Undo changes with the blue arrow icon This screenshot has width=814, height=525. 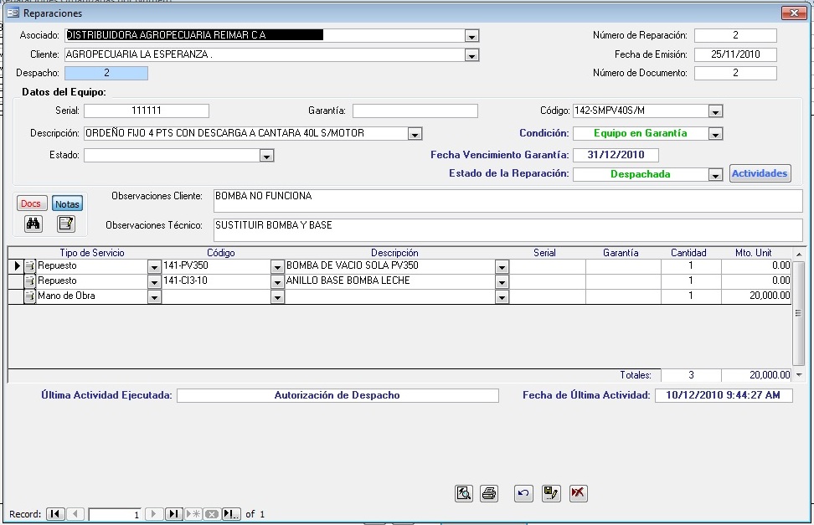coord(523,493)
